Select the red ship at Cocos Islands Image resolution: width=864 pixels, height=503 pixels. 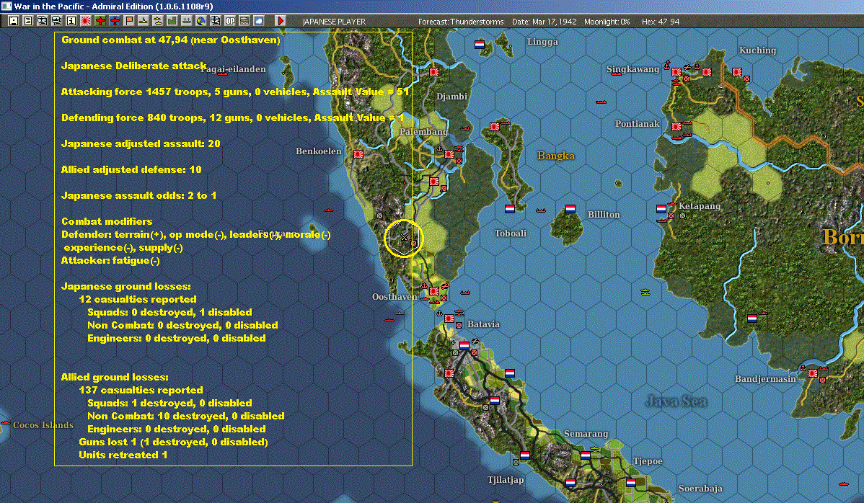pyautogui.click(x=6, y=423)
